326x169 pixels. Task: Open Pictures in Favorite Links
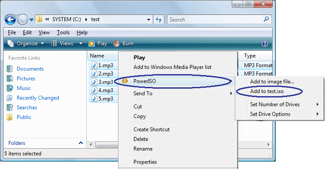point(26,79)
